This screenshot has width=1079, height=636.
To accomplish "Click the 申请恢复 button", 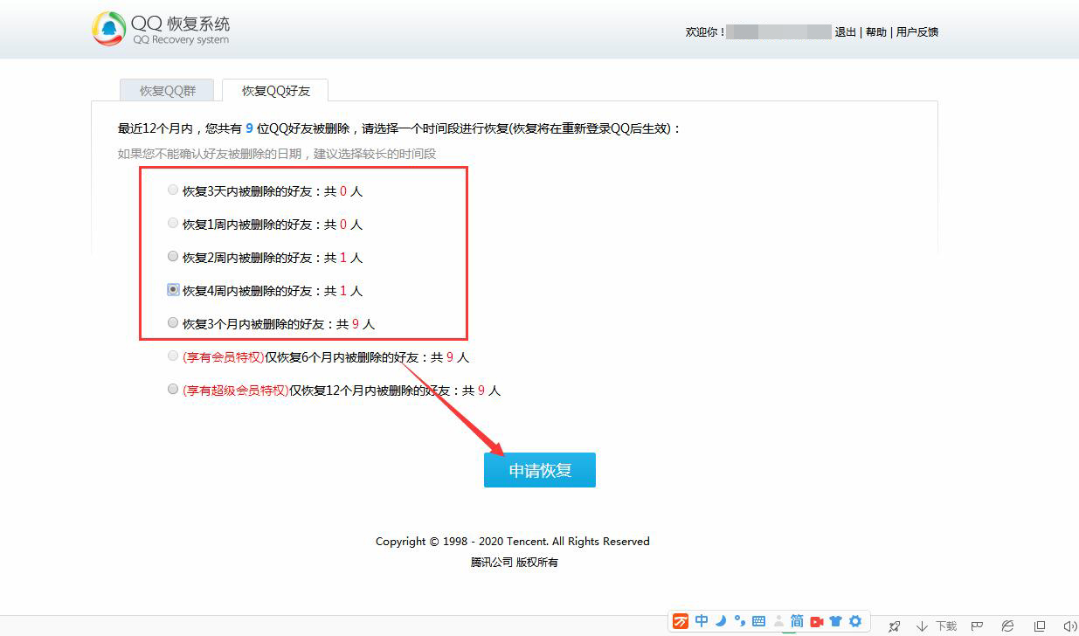I will click(x=540, y=470).
